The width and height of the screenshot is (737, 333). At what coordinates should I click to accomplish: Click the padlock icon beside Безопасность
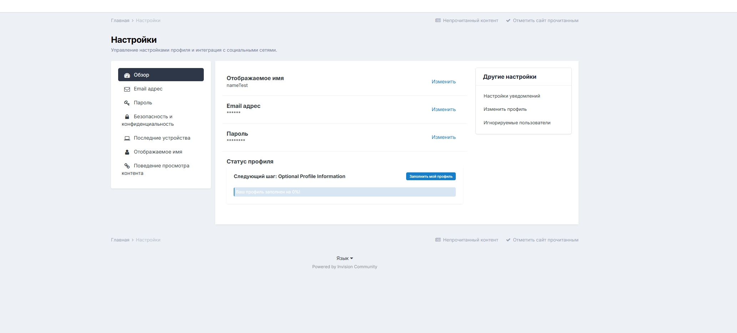[127, 117]
